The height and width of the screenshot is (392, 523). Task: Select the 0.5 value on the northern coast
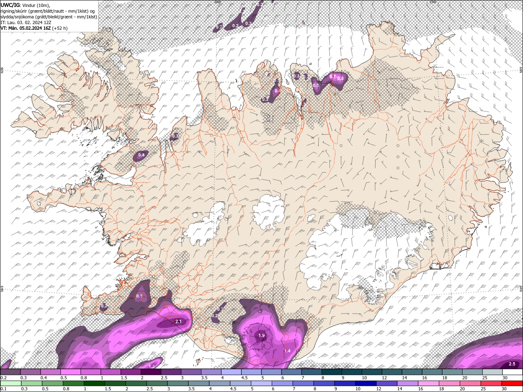pyautogui.click(x=316, y=85)
